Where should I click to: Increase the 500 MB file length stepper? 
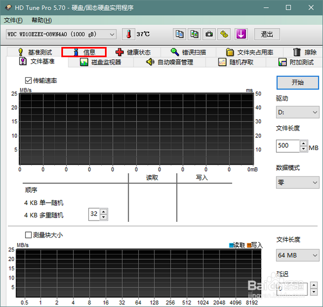coord(304,144)
